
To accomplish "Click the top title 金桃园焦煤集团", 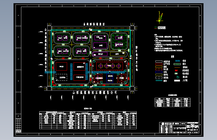I will [94, 24].
